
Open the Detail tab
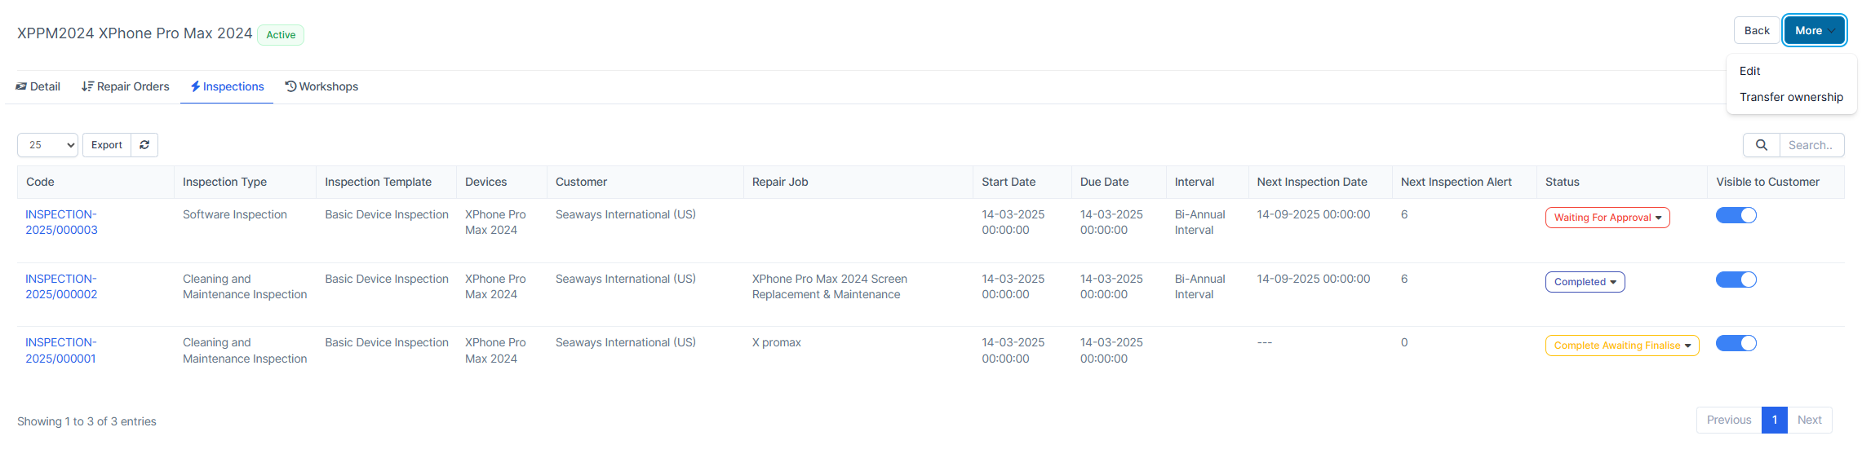click(38, 86)
